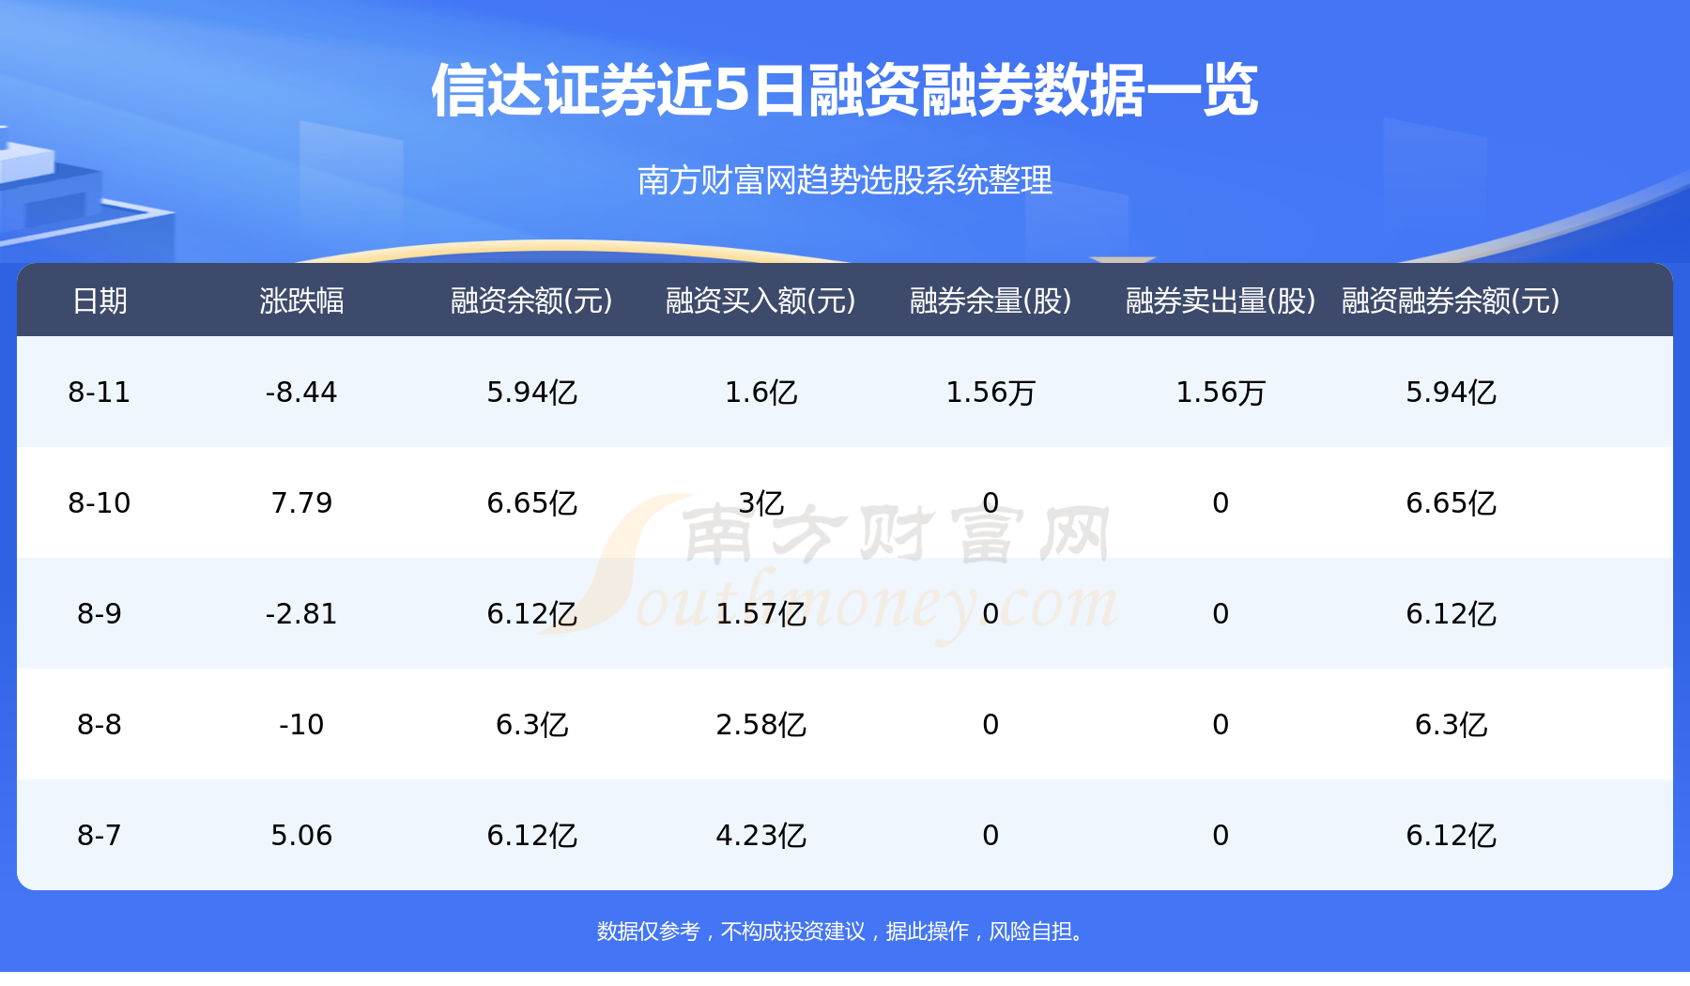Image resolution: width=1690 pixels, height=986 pixels.
Task: Click the subtitle 南方财富网趋势选股系统整理
Action: click(x=844, y=179)
